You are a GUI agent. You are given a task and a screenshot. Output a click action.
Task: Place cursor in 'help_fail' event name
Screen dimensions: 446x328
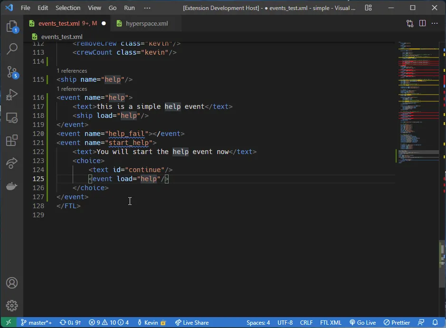(x=126, y=134)
